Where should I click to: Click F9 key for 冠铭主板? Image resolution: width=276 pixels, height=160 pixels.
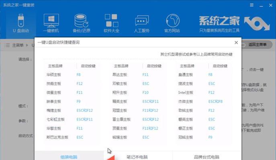tap(210, 137)
